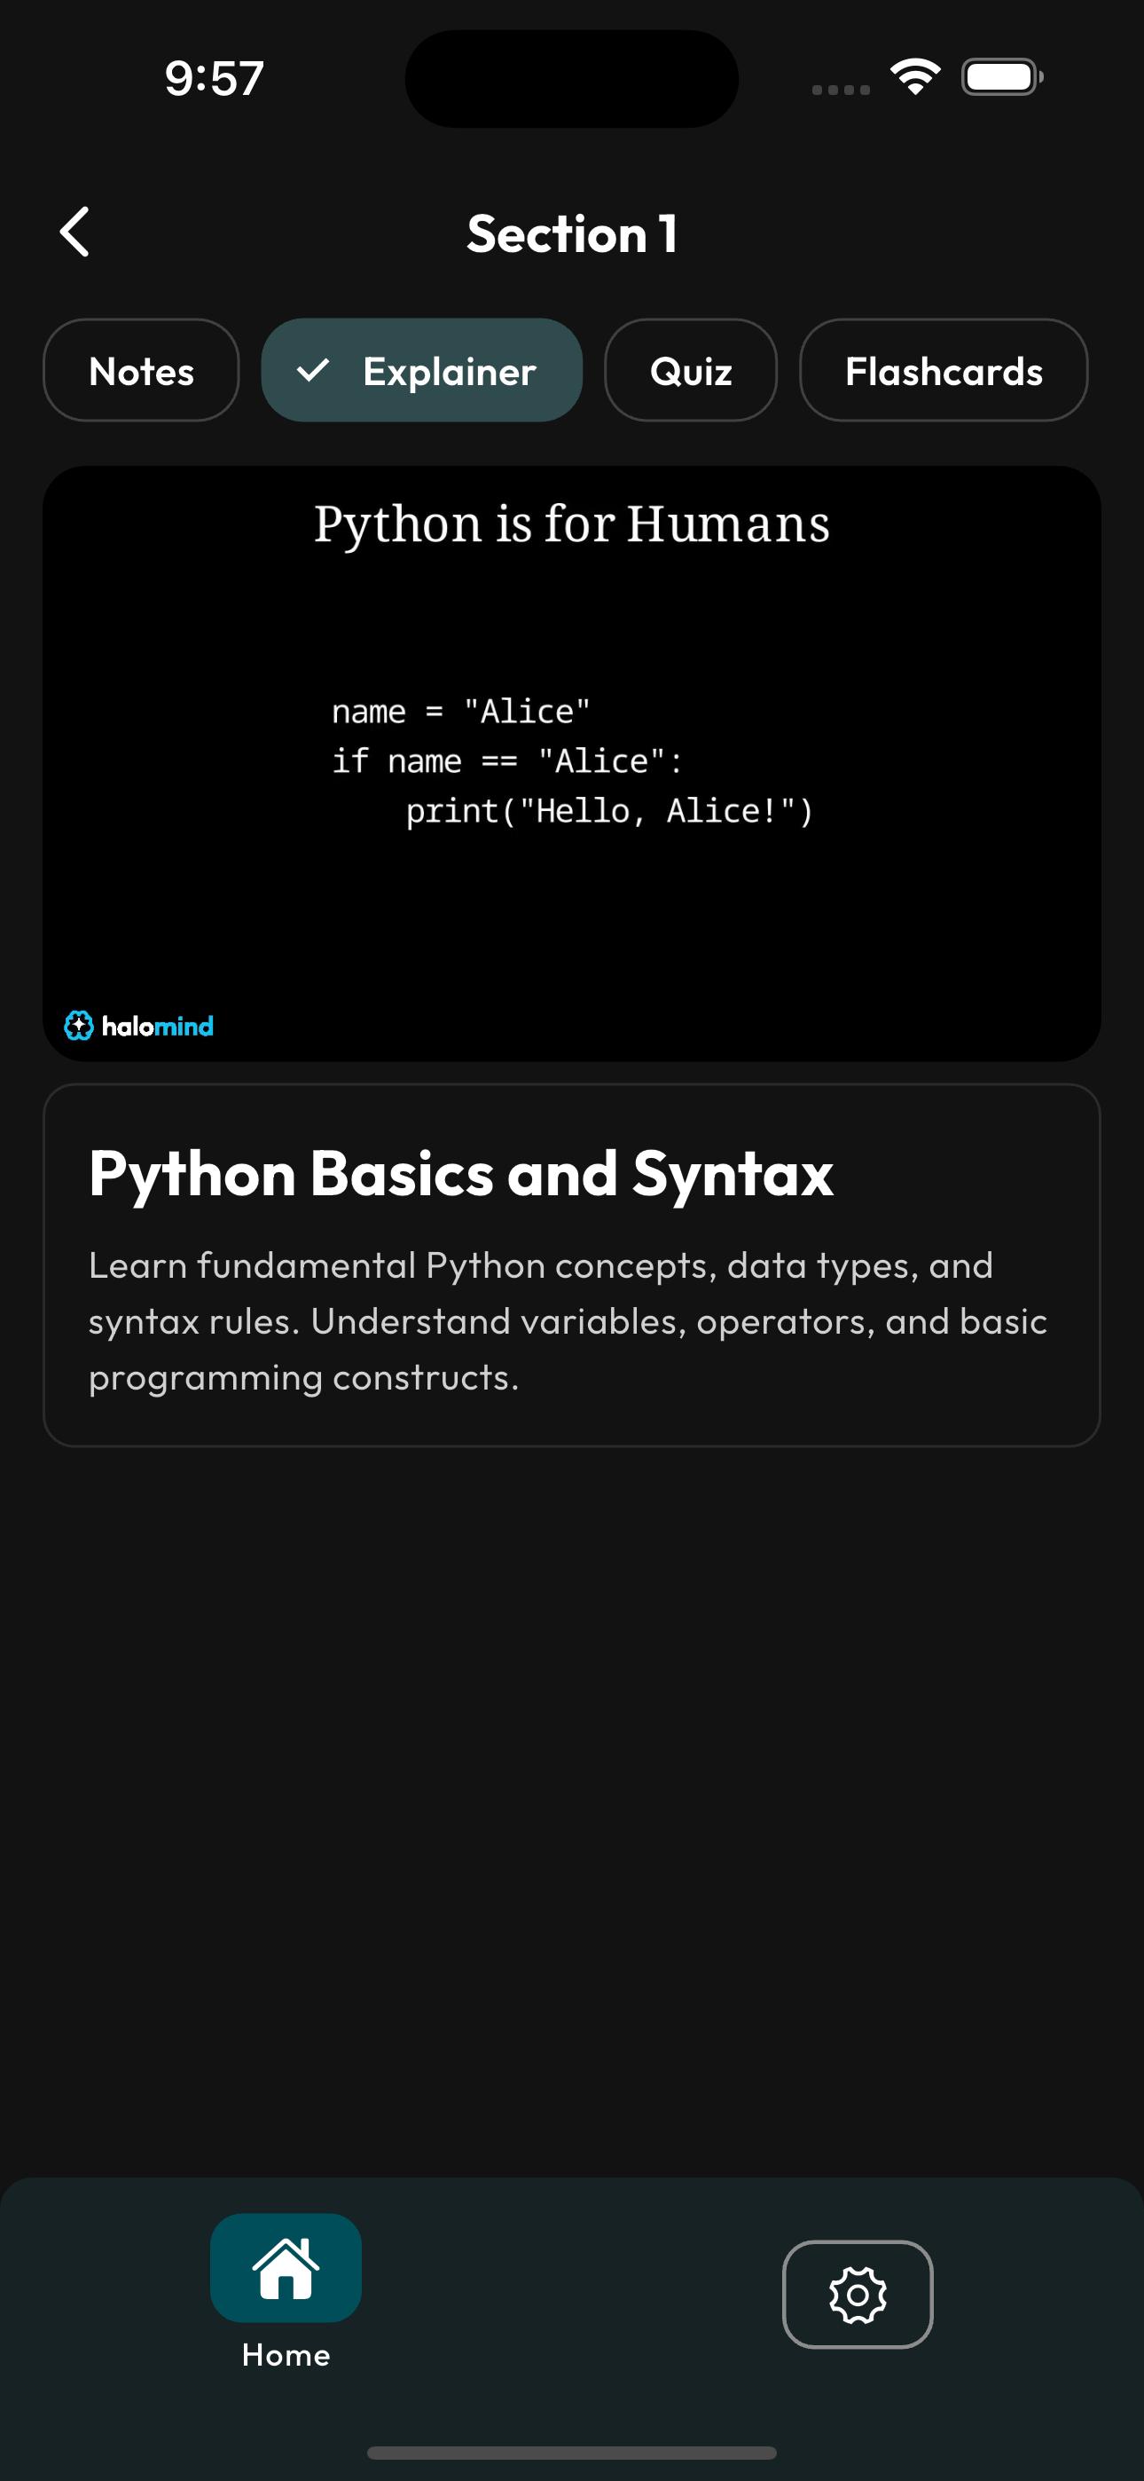
Task: Select the Section 1 title text
Action: (572, 234)
